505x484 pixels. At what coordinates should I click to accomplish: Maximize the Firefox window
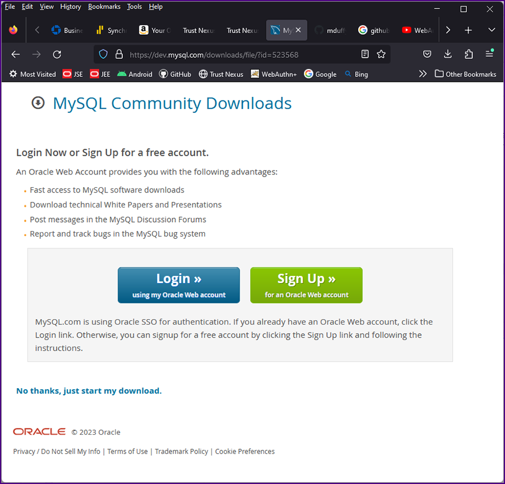(x=463, y=8)
